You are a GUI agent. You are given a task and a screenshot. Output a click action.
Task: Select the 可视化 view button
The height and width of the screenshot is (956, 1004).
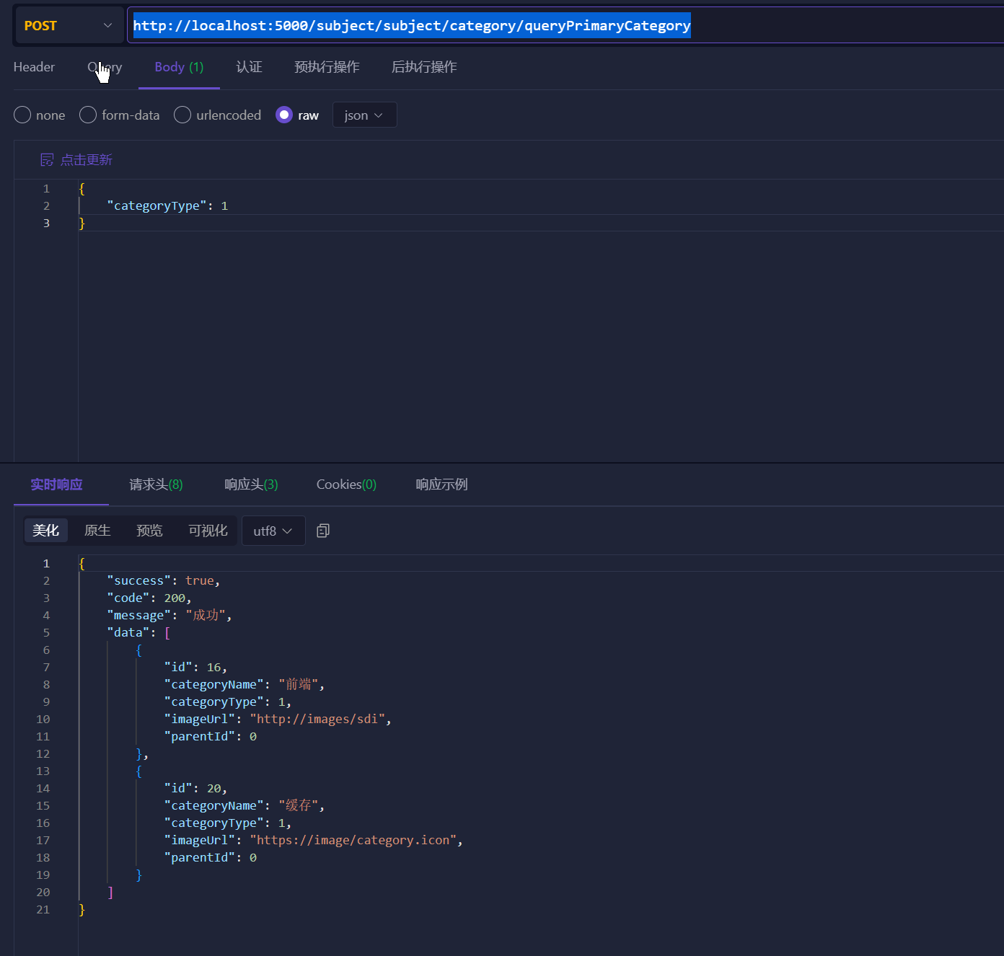pos(208,531)
